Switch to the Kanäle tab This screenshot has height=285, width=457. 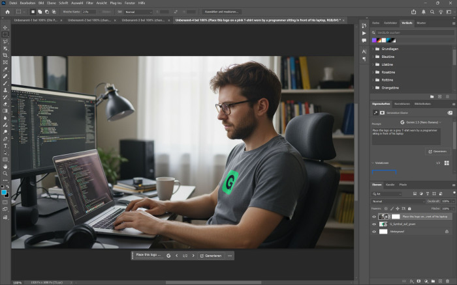pos(390,185)
